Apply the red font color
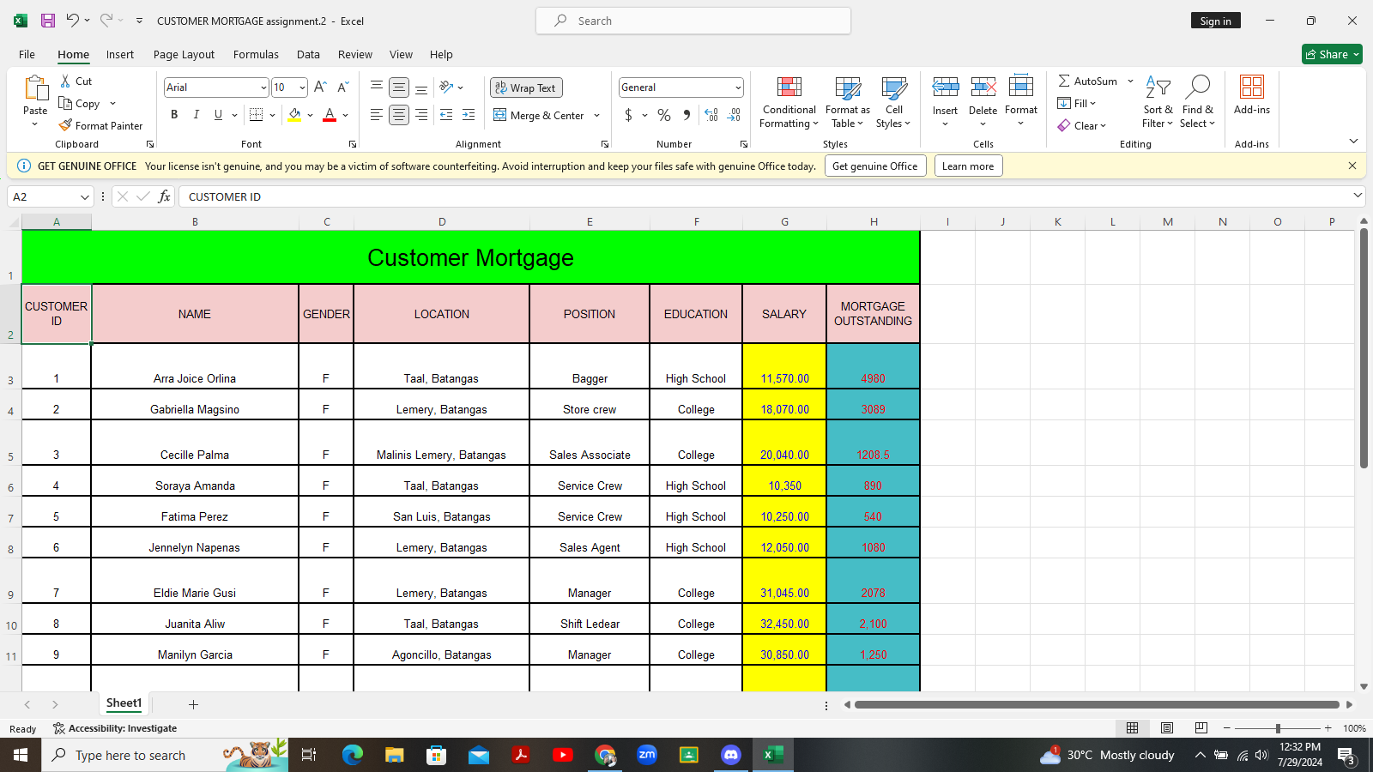Viewport: 1373px width, 772px height. pos(330,115)
